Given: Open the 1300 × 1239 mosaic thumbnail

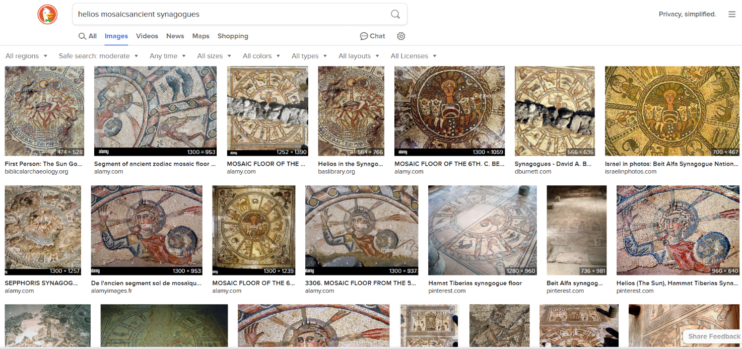Looking at the screenshot, I should (x=254, y=230).
